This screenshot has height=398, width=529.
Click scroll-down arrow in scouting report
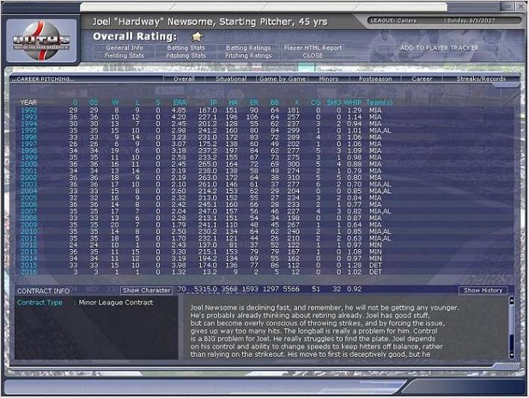pyautogui.click(x=512, y=356)
